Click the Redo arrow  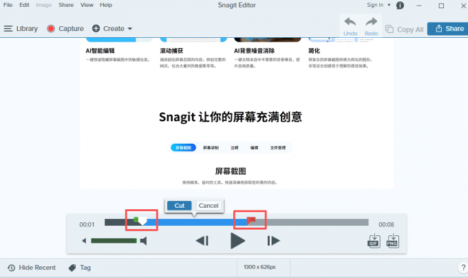(x=371, y=22)
